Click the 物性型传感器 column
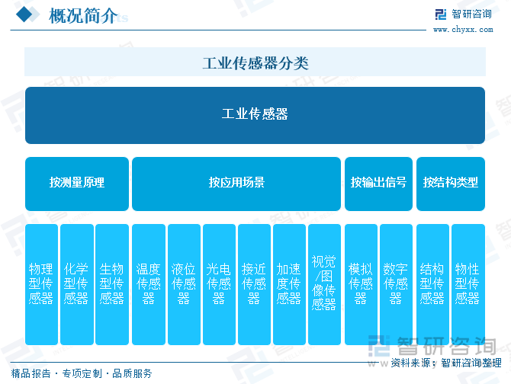Screen dimensions: 511x384 coord(468,284)
